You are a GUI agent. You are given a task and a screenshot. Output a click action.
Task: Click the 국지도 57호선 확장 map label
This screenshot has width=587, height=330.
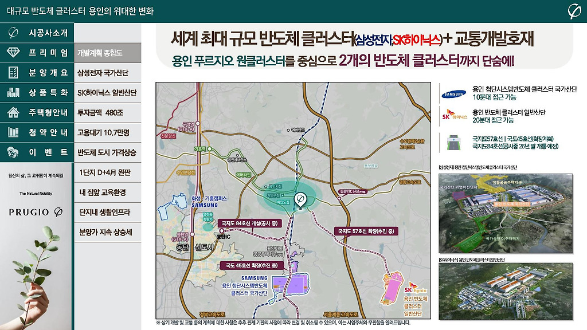click(366, 231)
